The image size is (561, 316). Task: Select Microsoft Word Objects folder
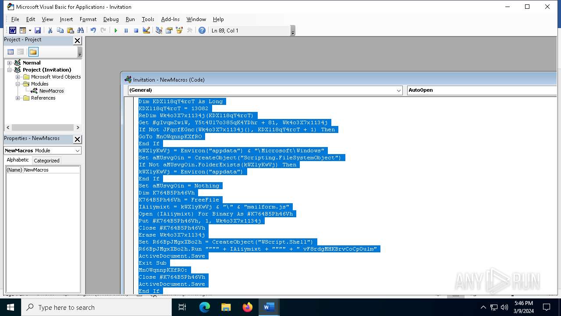tap(56, 77)
